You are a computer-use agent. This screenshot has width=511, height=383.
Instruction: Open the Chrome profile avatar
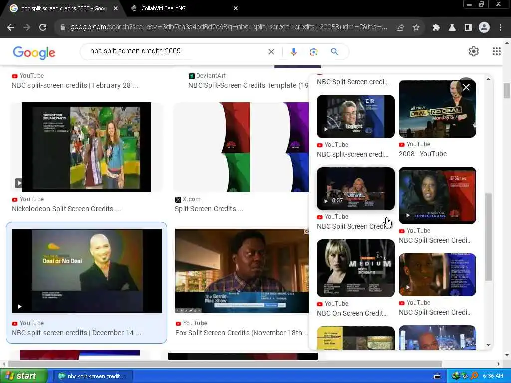pos(484,28)
